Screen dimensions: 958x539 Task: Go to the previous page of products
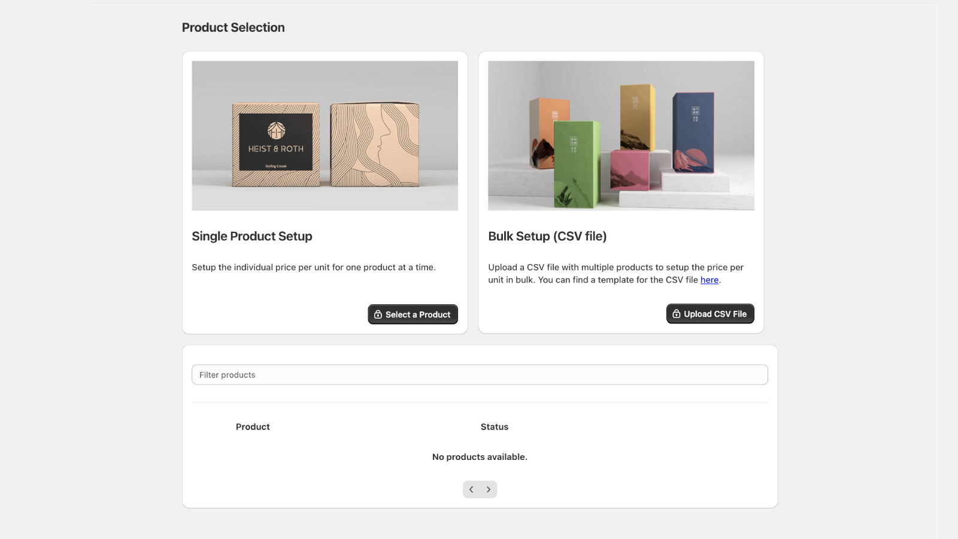pyautogui.click(x=471, y=489)
